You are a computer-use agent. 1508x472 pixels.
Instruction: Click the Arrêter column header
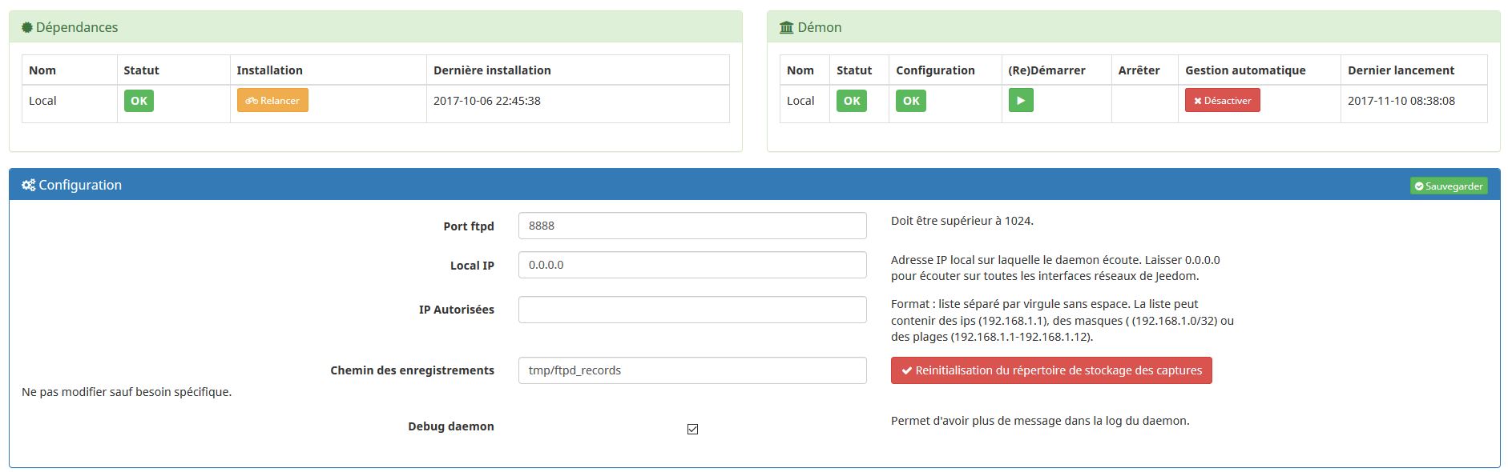pyautogui.click(x=1139, y=70)
